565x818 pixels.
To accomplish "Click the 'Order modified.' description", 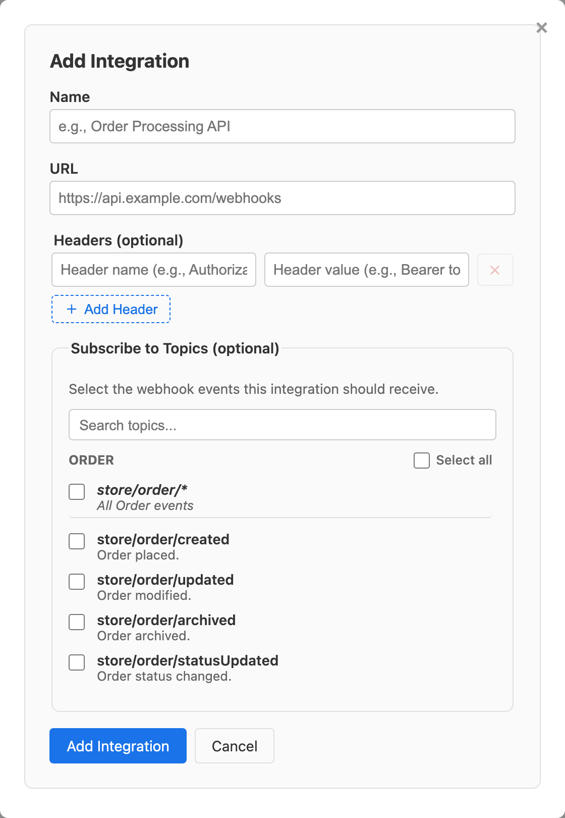I will (144, 595).
